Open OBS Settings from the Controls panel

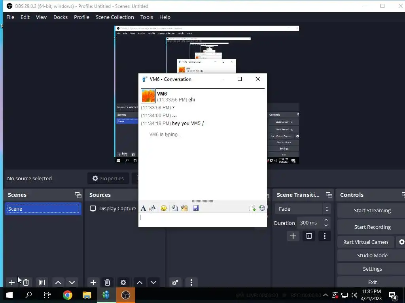point(372,269)
